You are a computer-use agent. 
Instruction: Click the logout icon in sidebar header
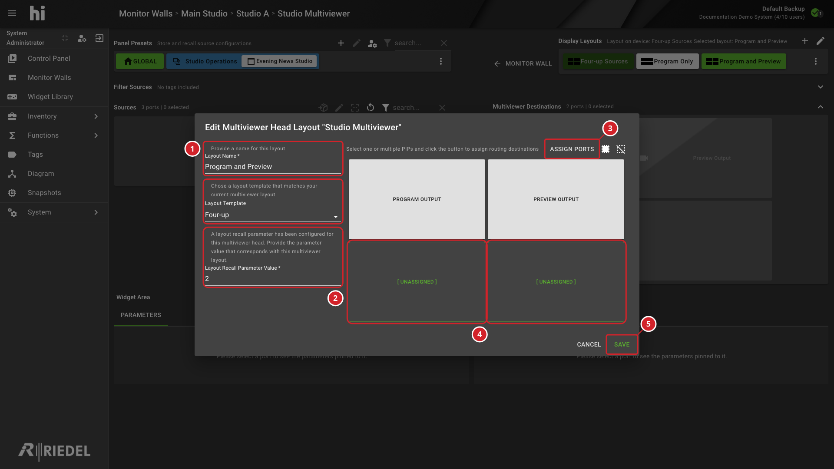(99, 38)
